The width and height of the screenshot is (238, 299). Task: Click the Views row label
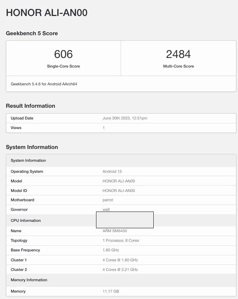tap(16, 128)
